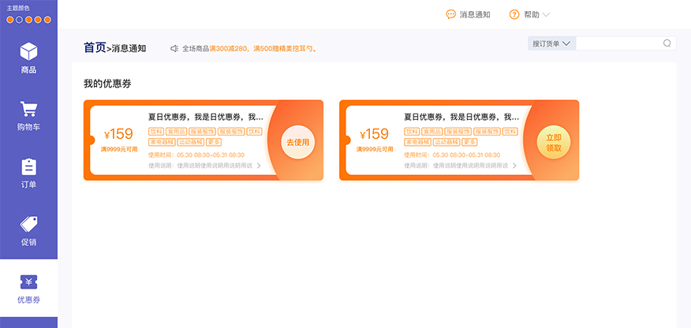Go to 订单 clipboard icon in sidebar
This screenshot has width=691, height=328.
[28, 167]
